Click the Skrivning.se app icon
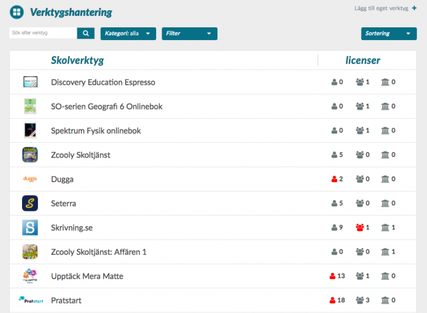 30,228
